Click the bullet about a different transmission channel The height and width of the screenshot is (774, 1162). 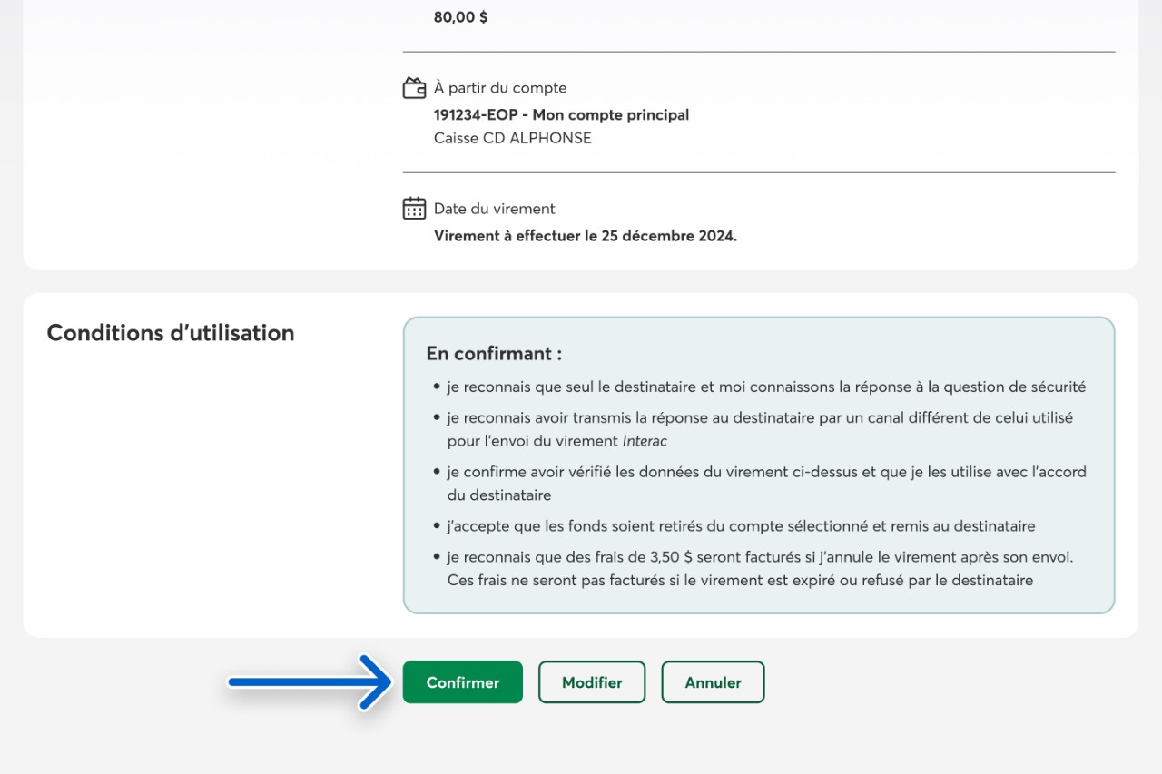click(759, 418)
